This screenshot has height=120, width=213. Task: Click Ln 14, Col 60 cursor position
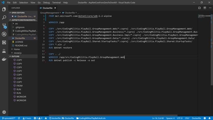(158, 118)
